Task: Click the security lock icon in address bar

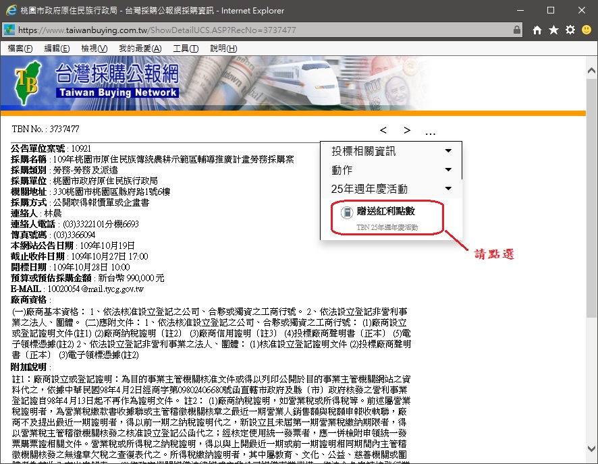Action: (x=517, y=30)
